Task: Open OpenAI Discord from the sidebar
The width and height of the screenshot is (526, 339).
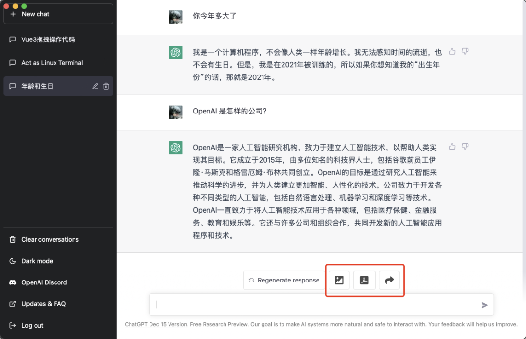Action: (x=44, y=282)
